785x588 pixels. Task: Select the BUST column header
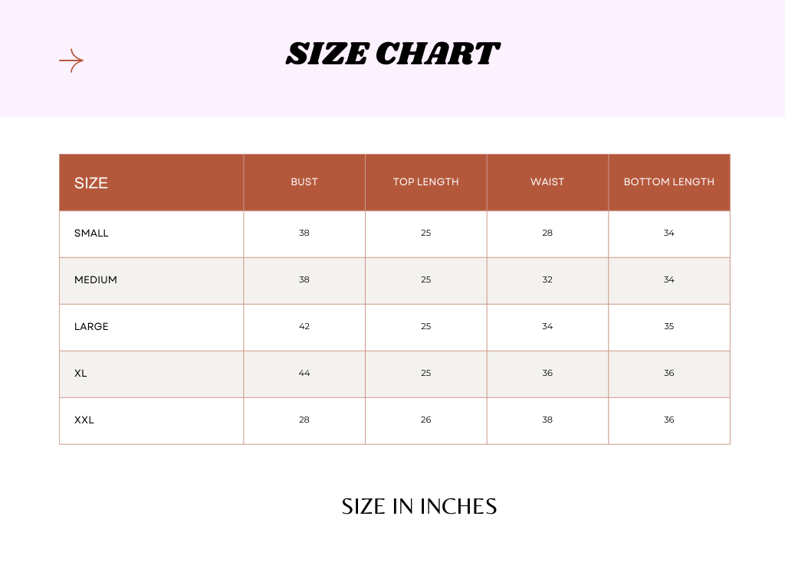tap(304, 182)
